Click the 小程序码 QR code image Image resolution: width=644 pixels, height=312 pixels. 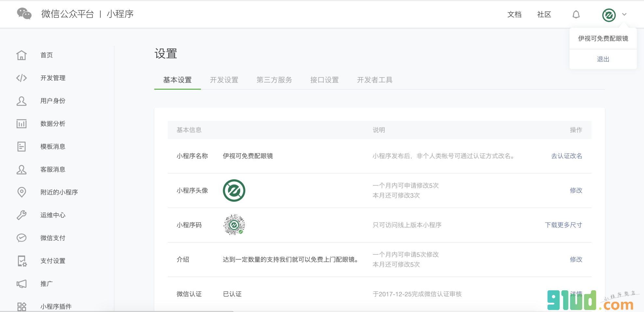(x=234, y=225)
